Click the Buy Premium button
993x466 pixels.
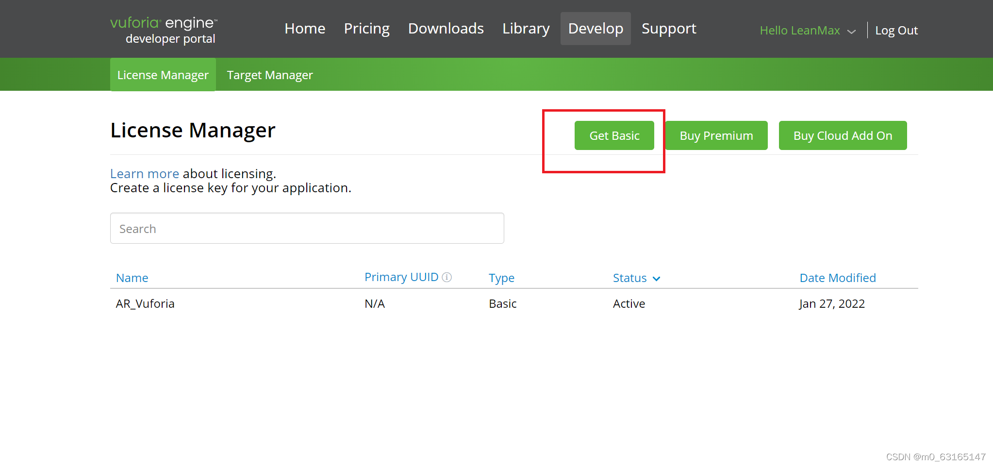(716, 135)
